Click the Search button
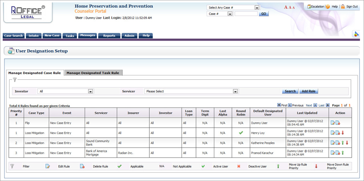 (290, 91)
